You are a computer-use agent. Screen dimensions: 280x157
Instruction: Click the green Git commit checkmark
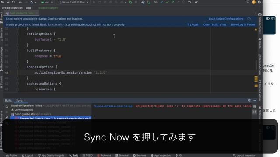(167, 2)
